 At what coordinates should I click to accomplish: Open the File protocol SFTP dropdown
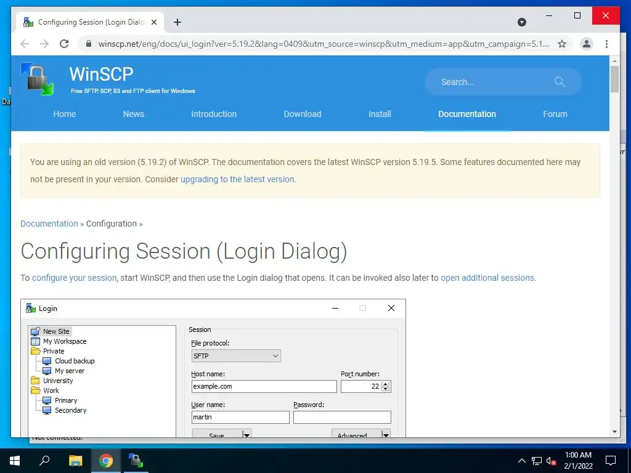pos(236,356)
